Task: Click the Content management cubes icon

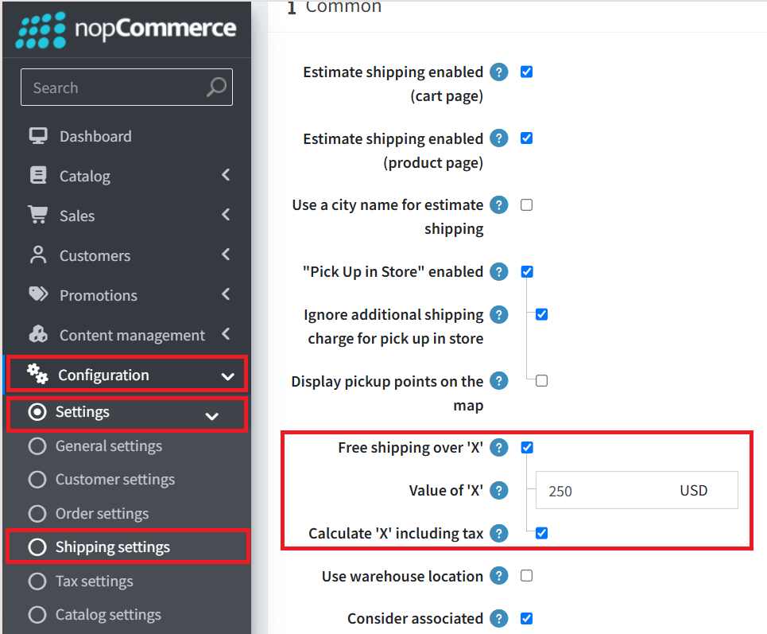Action: tap(38, 334)
